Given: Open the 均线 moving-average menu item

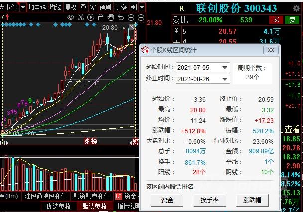Looking at the screenshot, I should [x=55, y=7].
